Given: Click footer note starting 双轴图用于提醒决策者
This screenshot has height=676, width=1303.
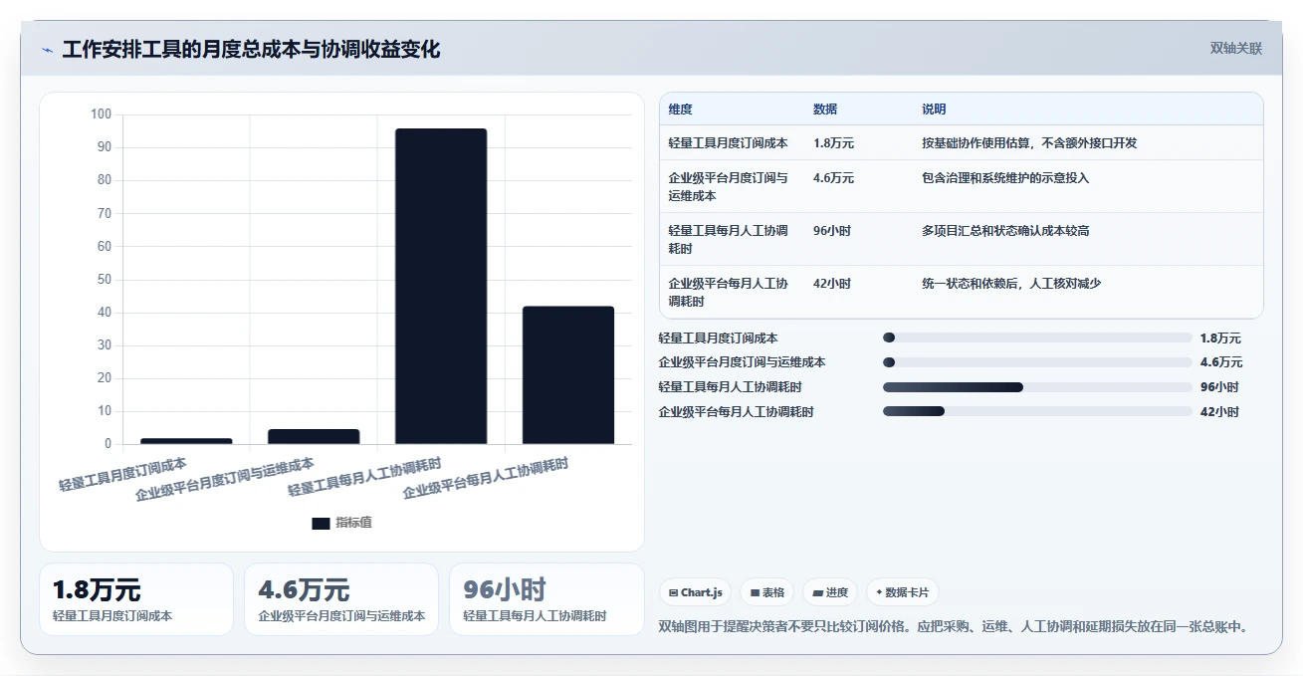Looking at the screenshot, I should point(954,626).
